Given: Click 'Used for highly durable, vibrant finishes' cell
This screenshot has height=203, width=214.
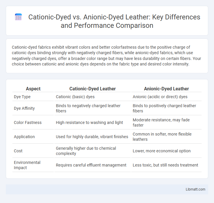Looking at the screenshot, I should pyautogui.click(x=92, y=137).
